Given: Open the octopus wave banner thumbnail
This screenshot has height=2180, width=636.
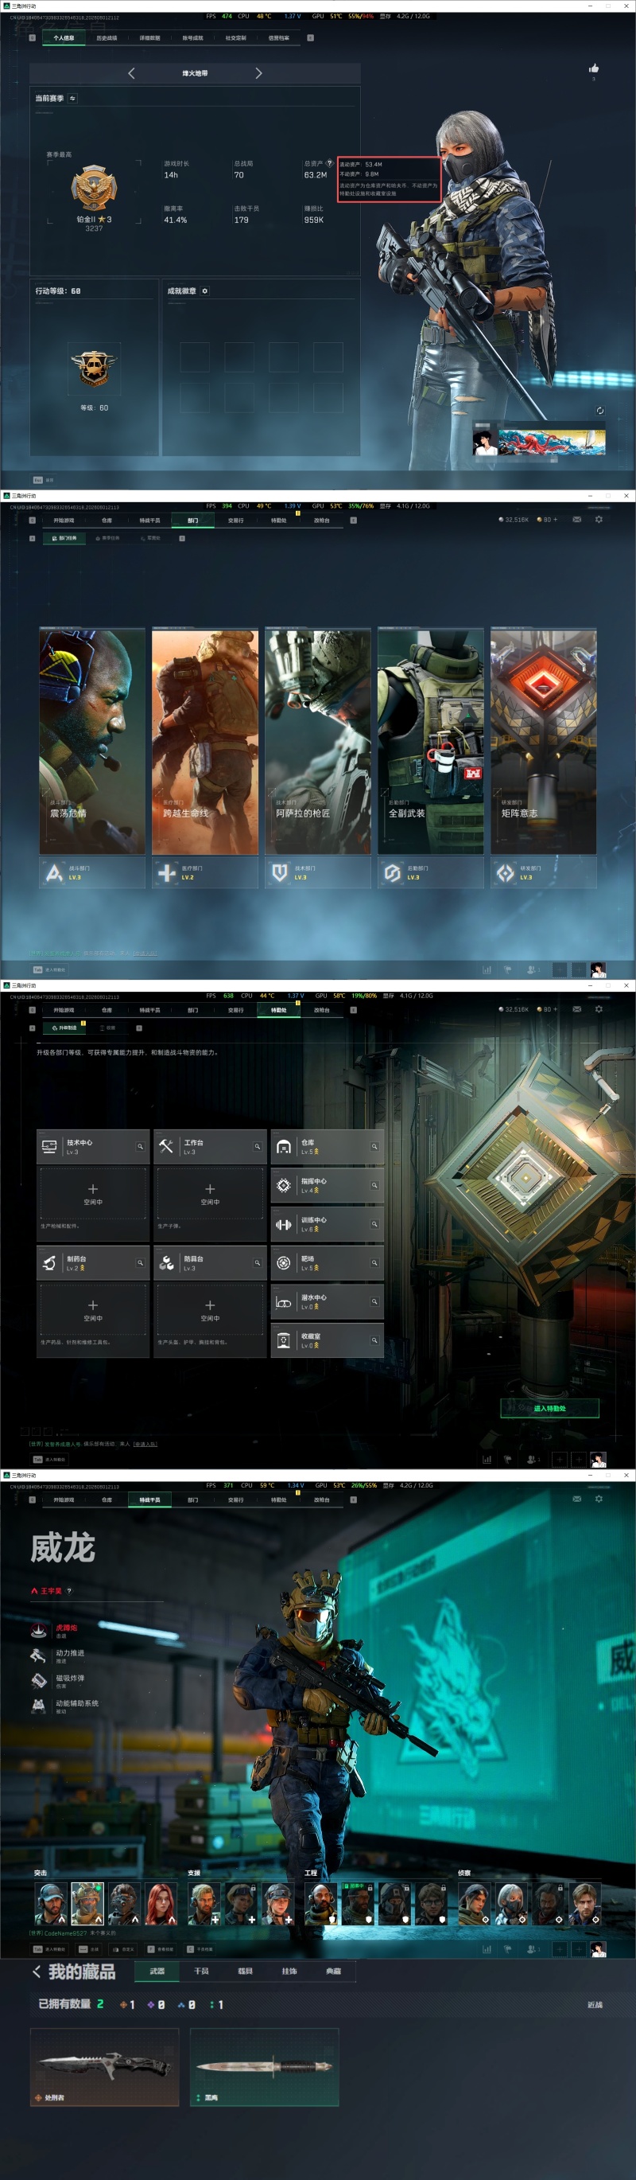Looking at the screenshot, I should [551, 443].
